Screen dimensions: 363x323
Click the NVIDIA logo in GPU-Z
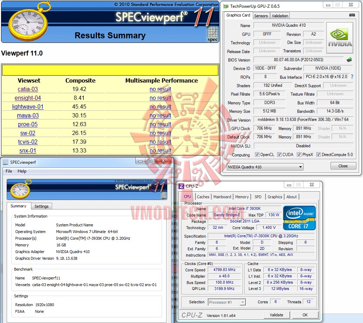pyautogui.click(x=340, y=38)
